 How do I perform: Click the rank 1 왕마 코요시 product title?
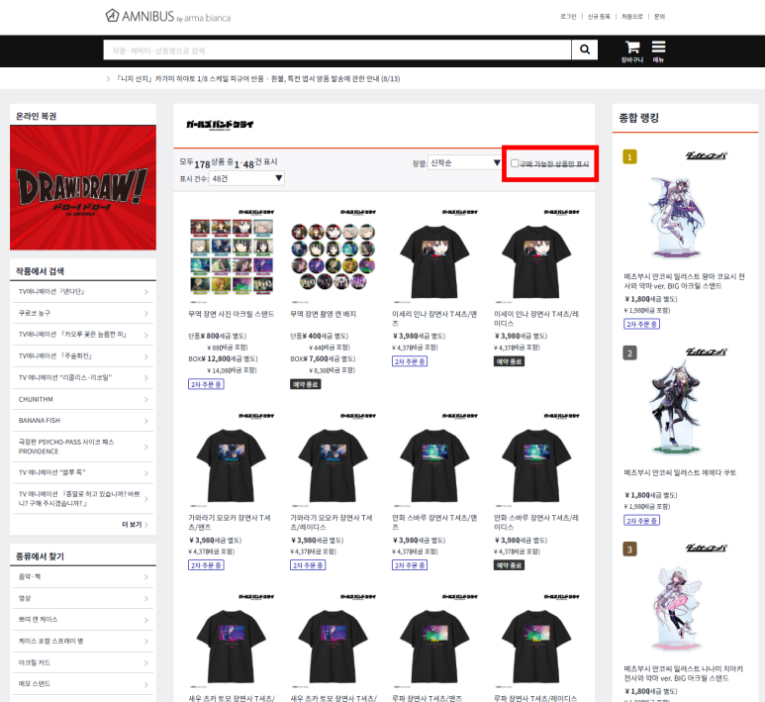click(684, 281)
